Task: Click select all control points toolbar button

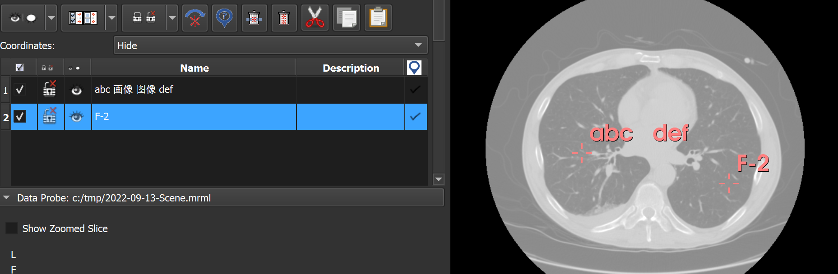Action: click(83, 18)
